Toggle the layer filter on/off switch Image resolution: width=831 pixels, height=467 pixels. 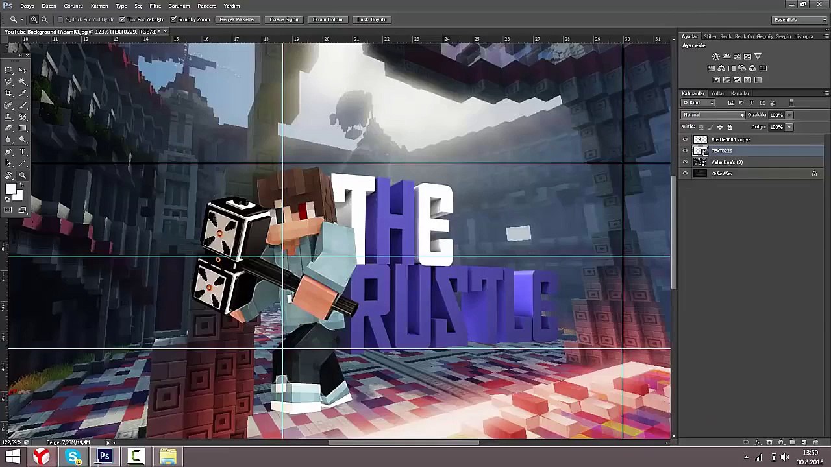point(791,103)
